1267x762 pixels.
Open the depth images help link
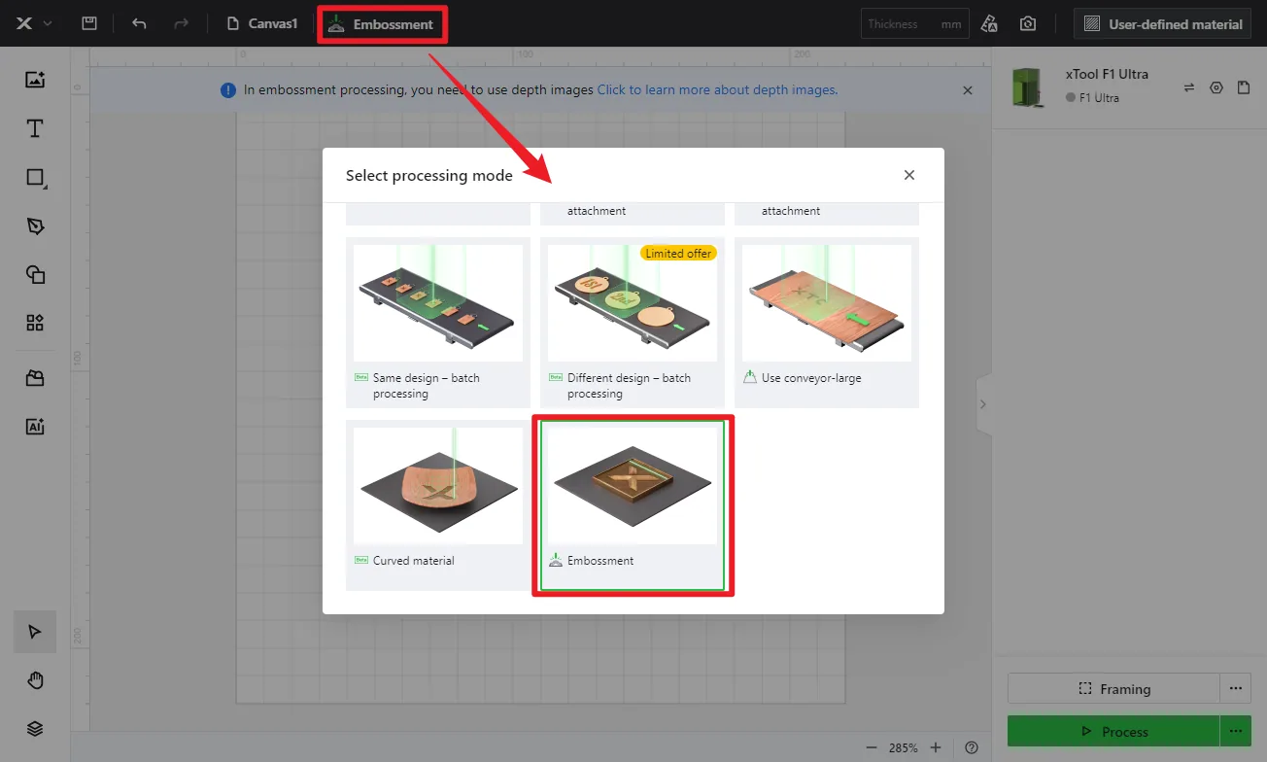tap(717, 89)
